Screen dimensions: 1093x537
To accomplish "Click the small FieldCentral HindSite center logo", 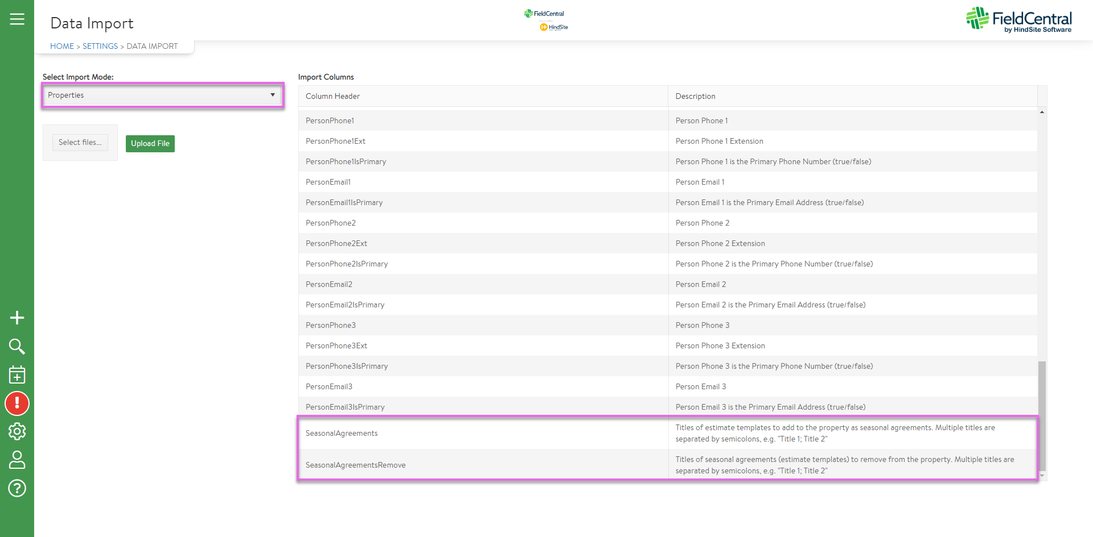I will click(546, 20).
